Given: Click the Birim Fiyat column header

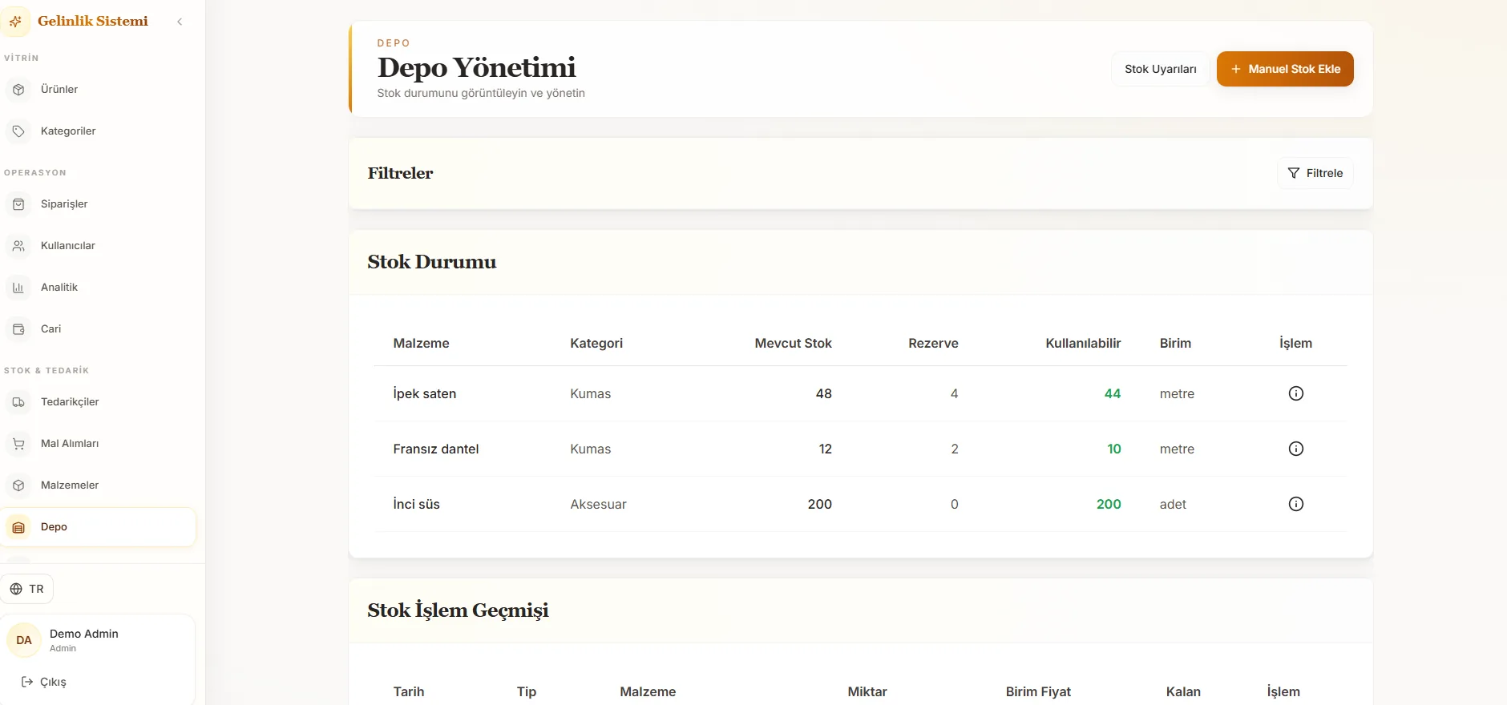Looking at the screenshot, I should click(x=1038, y=691).
